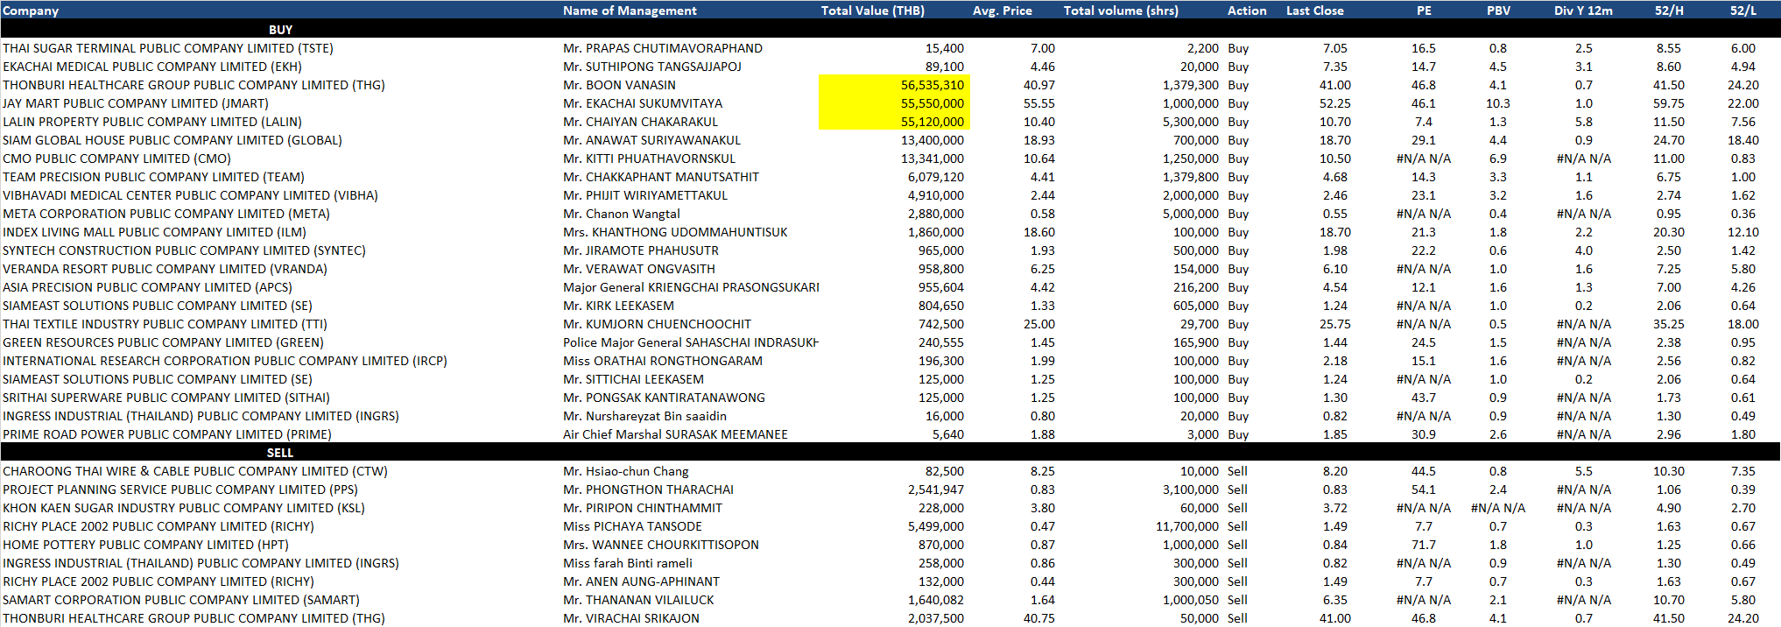
Task: Select Mrs. KHANTHONG UDOMMAHUNTISUK cell
Action: click(x=675, y=232)
